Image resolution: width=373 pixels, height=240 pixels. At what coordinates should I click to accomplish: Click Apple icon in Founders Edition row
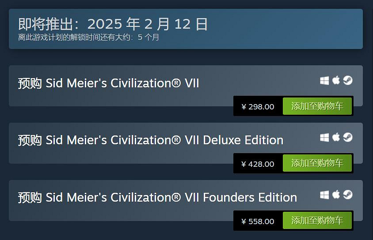tap(336, 195)
